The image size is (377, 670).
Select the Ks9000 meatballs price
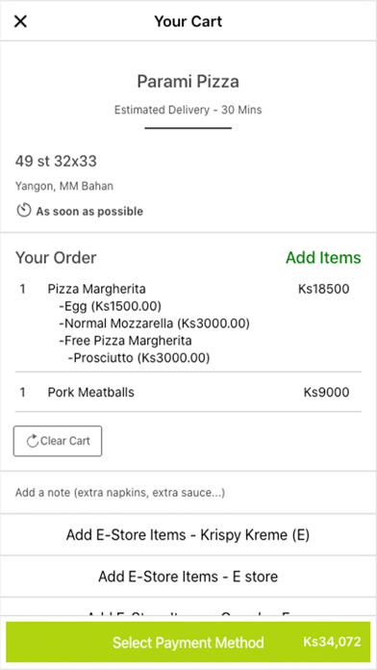click(327, 392)
